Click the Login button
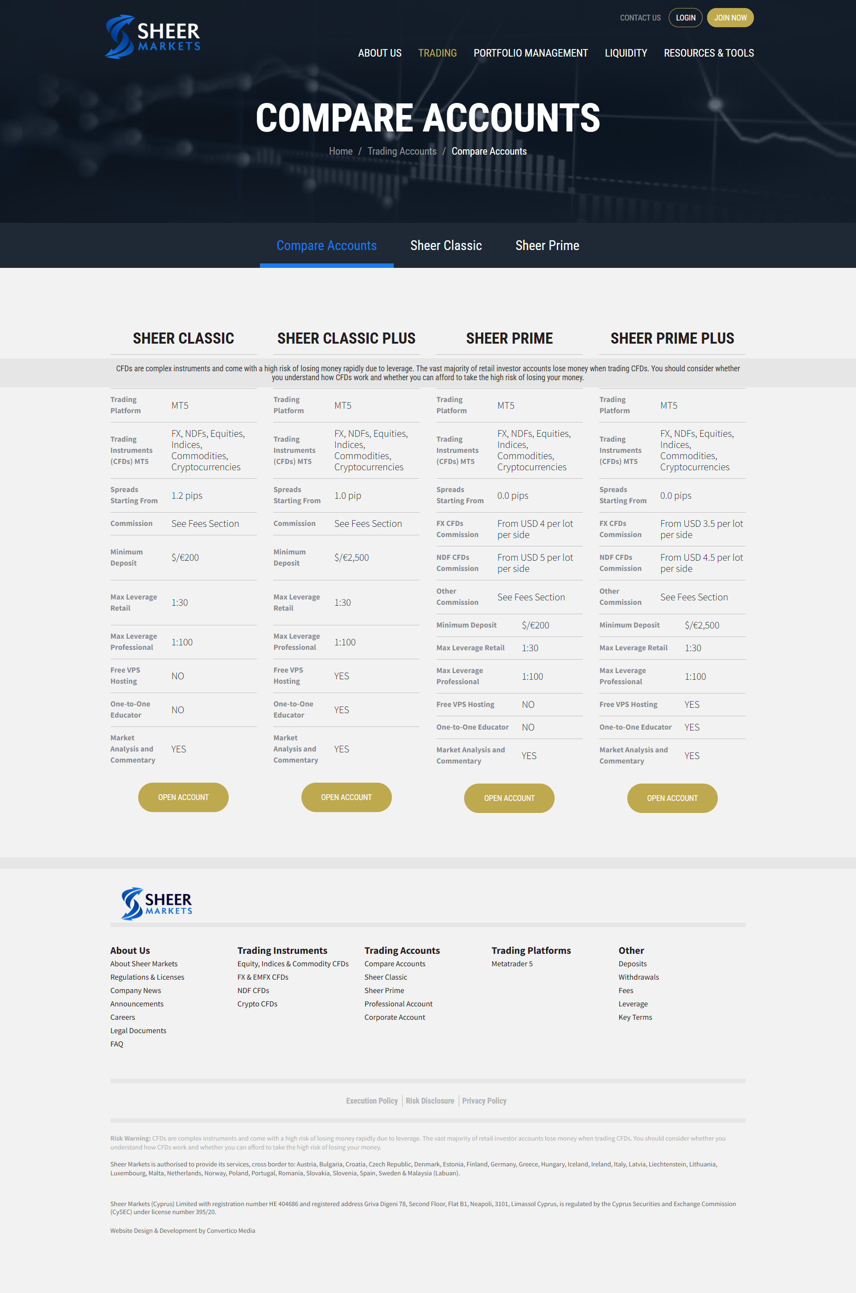Image resolution: width=856 pixels, height=1293 pixels. tap(685, 18)
